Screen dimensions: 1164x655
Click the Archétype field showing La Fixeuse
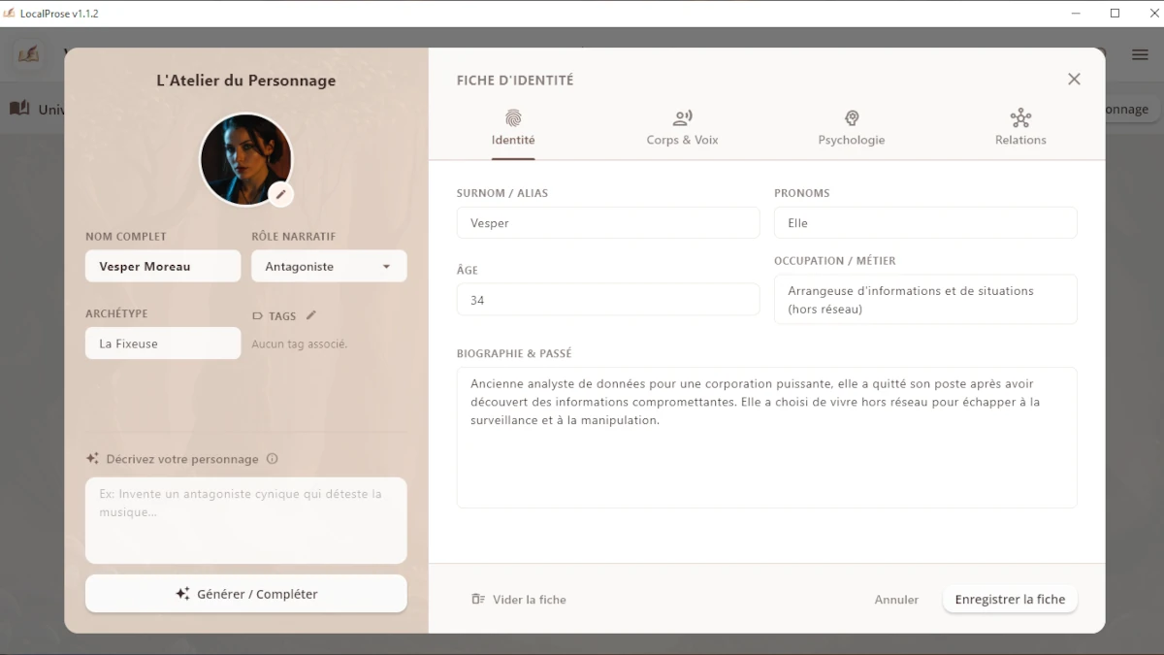click(163, 344)
